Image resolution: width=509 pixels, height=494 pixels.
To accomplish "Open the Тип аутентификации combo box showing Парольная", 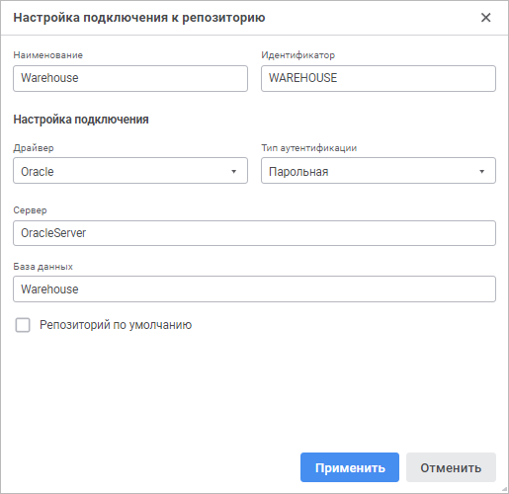I will pyautogui.click(x=379, y=171).
